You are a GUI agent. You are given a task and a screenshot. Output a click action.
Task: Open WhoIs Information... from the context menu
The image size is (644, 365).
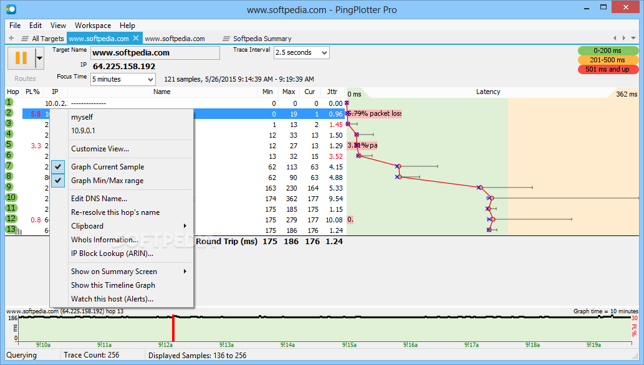(x=104, y=240)
